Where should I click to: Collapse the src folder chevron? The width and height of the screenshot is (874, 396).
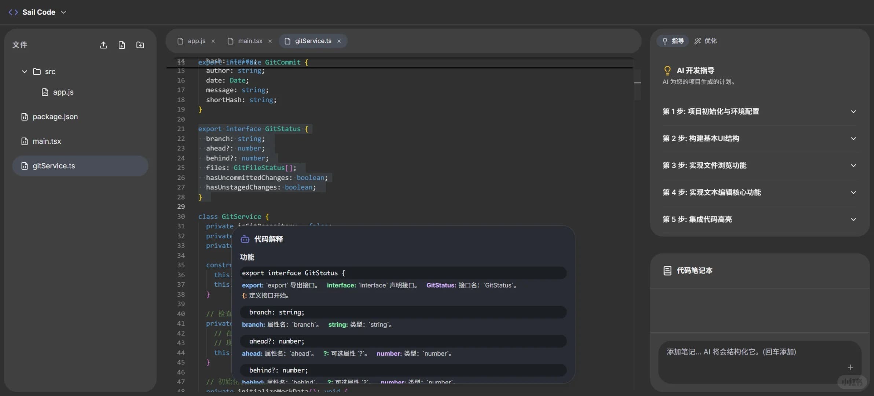25,71
